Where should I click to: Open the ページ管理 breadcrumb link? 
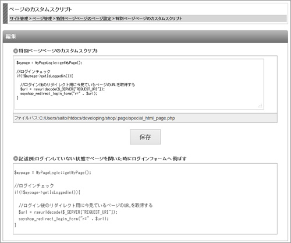42,19
